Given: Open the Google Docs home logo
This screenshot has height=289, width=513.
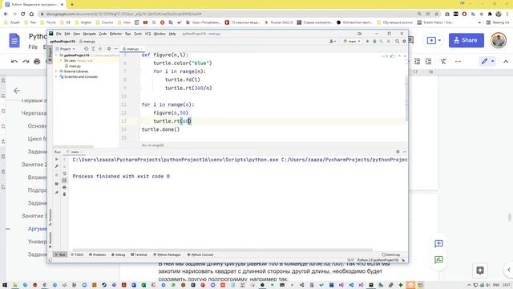Looking at the screenshot, I should [14, 40].
